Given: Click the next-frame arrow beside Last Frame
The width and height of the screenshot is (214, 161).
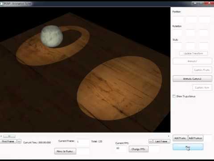Looking at the screenshot, I should pos(151,141).
